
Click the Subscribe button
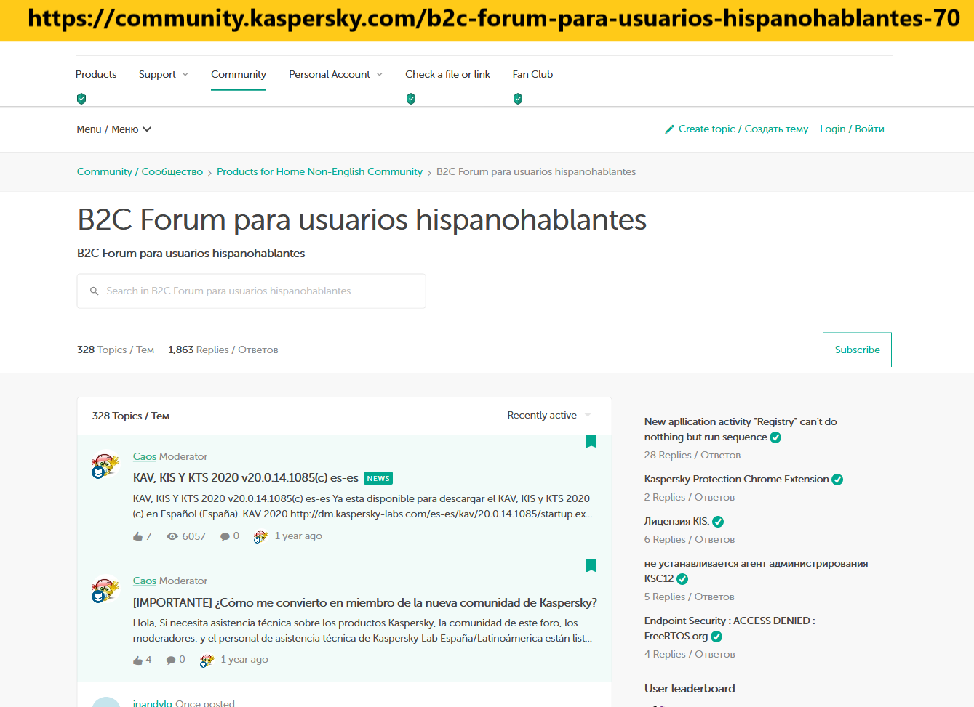[x=858, y=350]
